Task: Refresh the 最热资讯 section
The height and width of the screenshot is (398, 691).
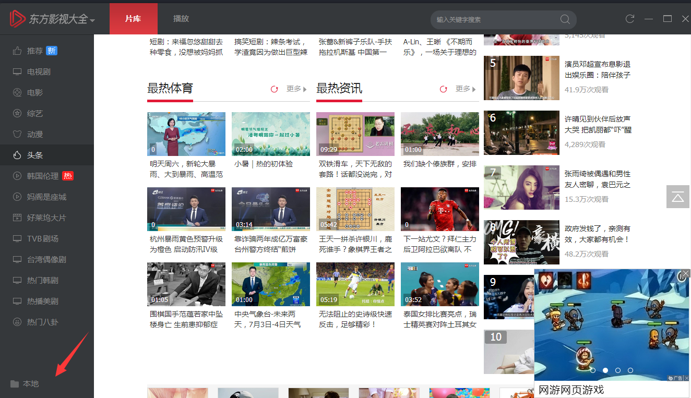Action: coord(443,89)
